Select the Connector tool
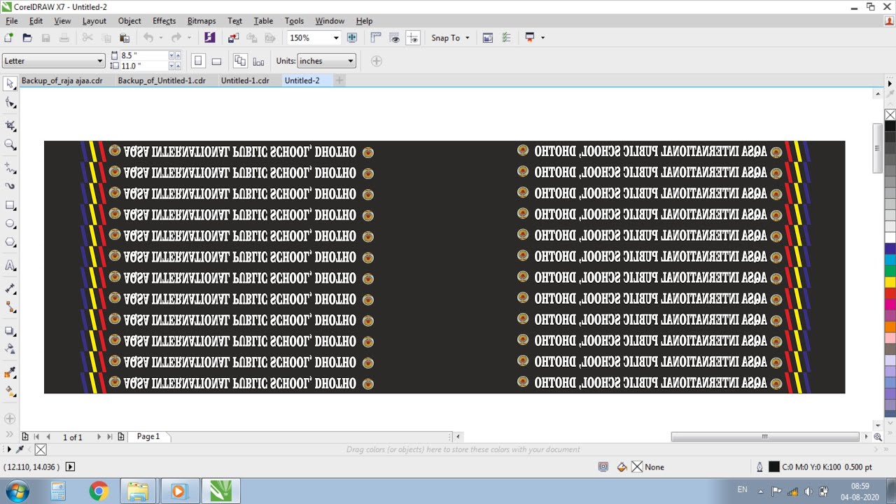The image size is (896, 504). click(x=10, y=307)
